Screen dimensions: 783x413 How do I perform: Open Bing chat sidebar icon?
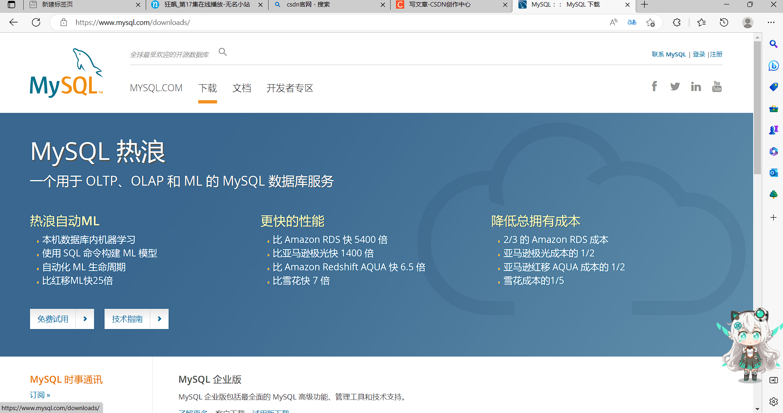point(774,65)
